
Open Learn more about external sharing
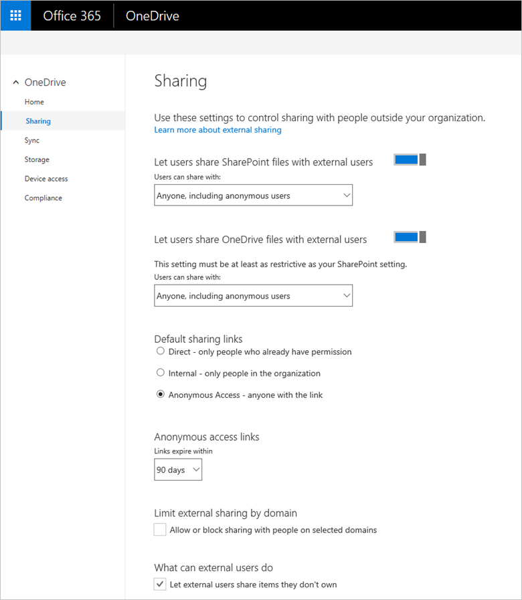pyautogui.click(x=217, y=130)
